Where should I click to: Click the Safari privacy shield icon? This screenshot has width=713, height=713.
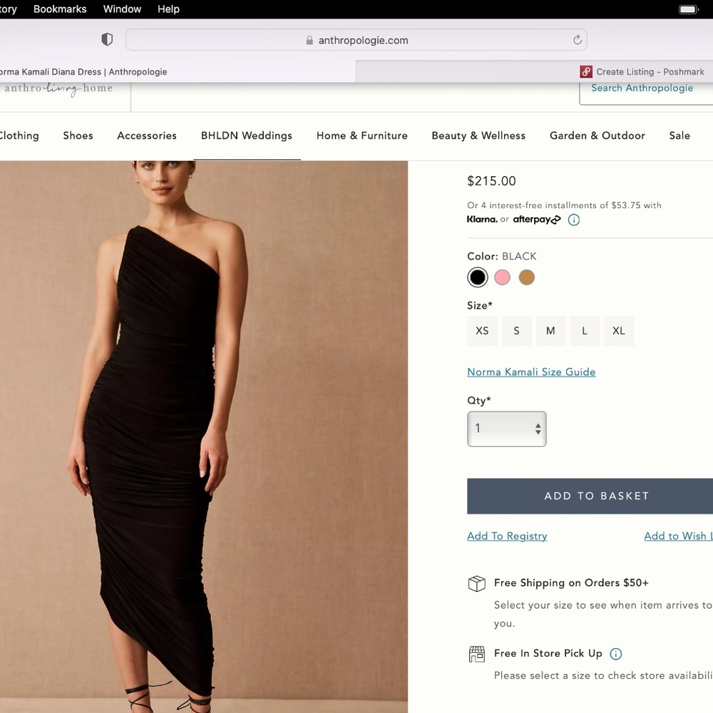(107, 39)
